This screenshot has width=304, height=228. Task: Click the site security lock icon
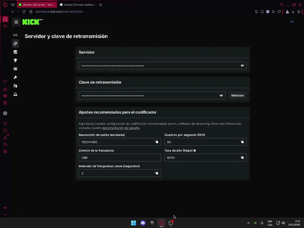tap(31, 12)
